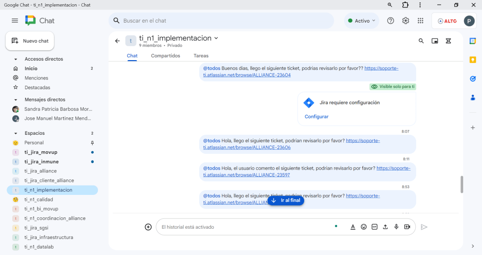The image size is (482, 255).
Task: Open the chat in a pop-up window
Action: coord(435,41)
